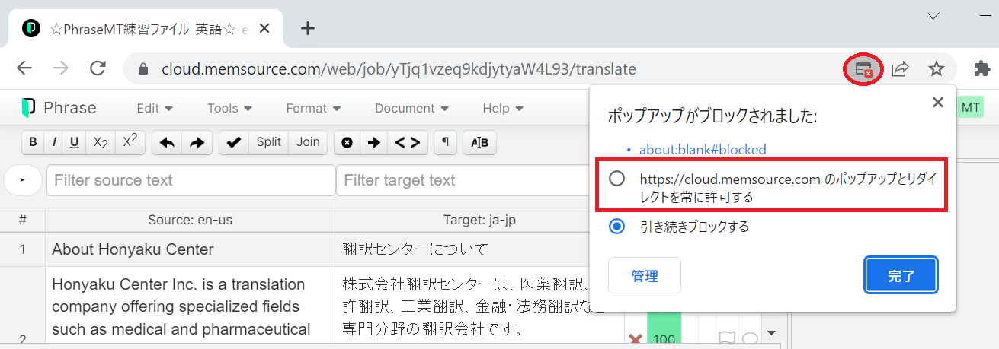Bookmark this page with the star icon

[x=936, y=69]
